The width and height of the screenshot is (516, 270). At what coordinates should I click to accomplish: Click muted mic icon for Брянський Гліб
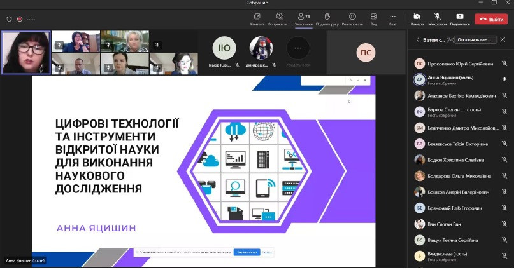(x=504, y=208)
